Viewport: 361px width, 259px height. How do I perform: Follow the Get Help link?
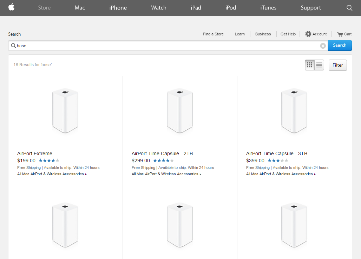pyautogui.click(x=288, y=34)
